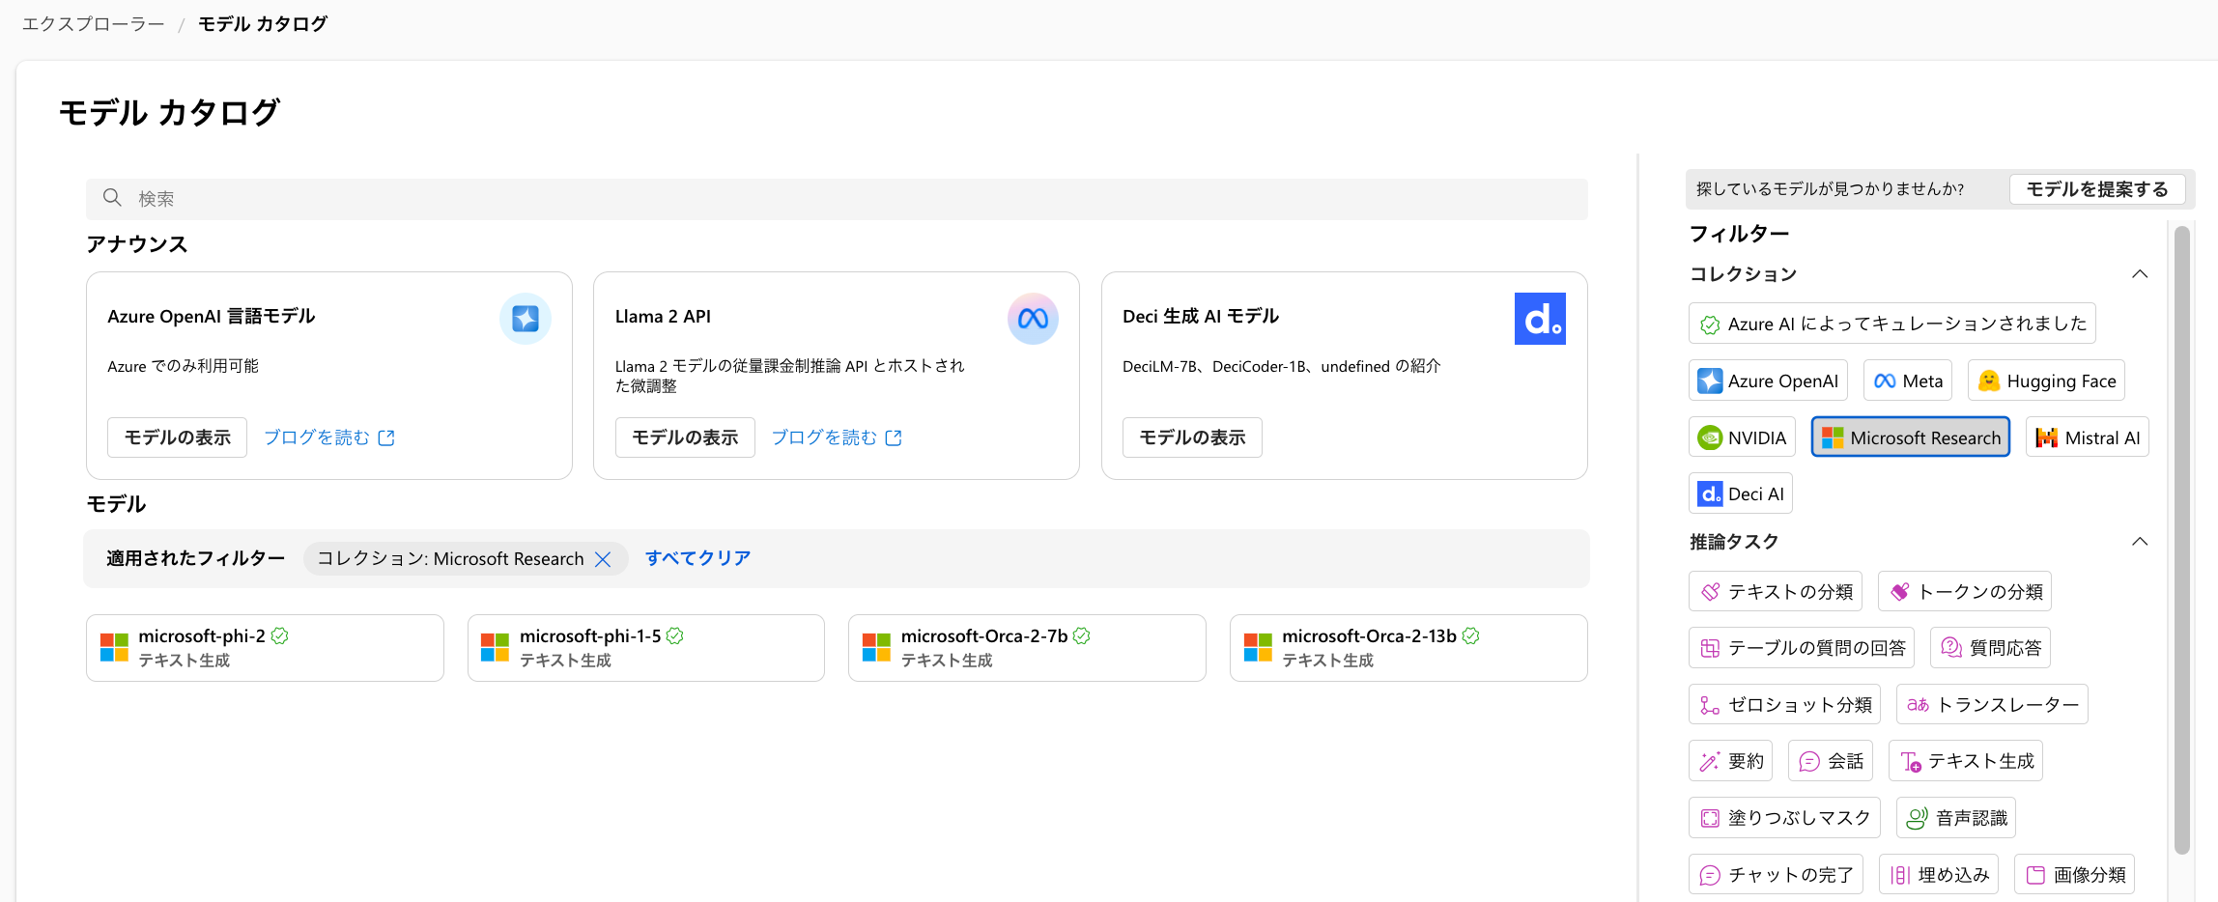Click the verified badge beside microsoft-Orca-2-7b

point(1082,635)
